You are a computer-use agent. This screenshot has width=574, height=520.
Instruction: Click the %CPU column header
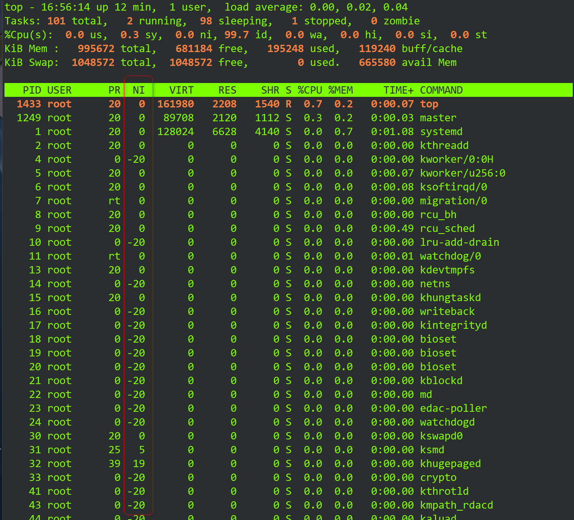tap(310, 90)
